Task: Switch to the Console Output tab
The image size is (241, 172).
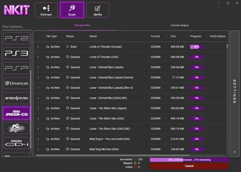Action: pyautogui.click(x=180, y=25)
